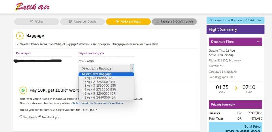Click the yellow arrow between CGK and AMQ
This screenshot has width=272, height=132.
pyautogui.click(x=236, y=88)
